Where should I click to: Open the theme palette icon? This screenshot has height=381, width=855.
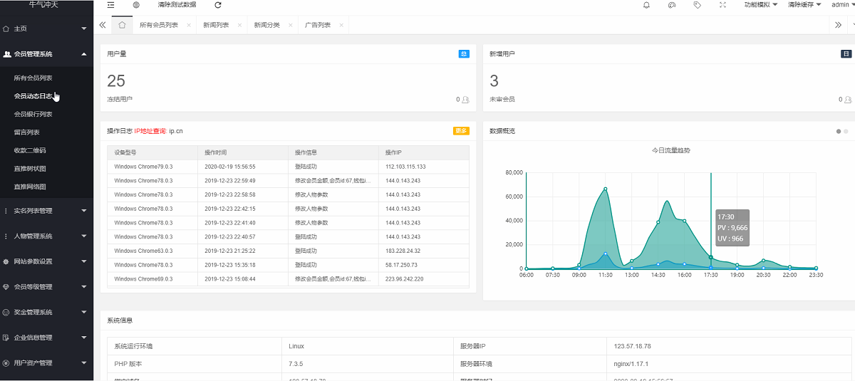671,5
